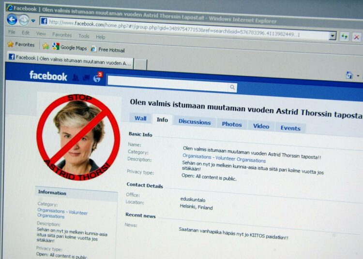Click the description text in Basic Info
The image size is (363, 259).
pyautogui.click(x=253, y=168)
